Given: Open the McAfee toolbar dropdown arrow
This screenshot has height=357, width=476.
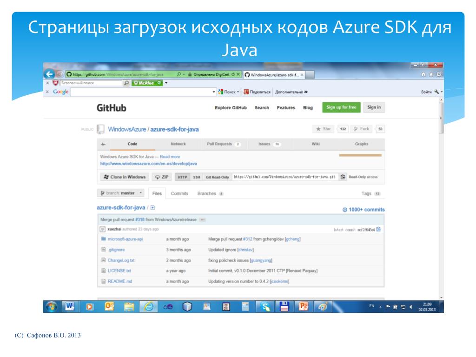Looking at the screenshot, I should tap(166, 83).
